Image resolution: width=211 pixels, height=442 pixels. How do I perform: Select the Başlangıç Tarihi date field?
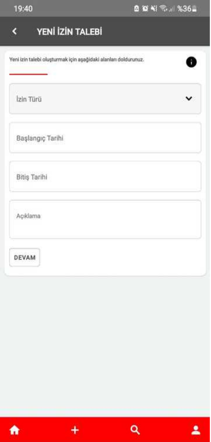click(105, 138)
